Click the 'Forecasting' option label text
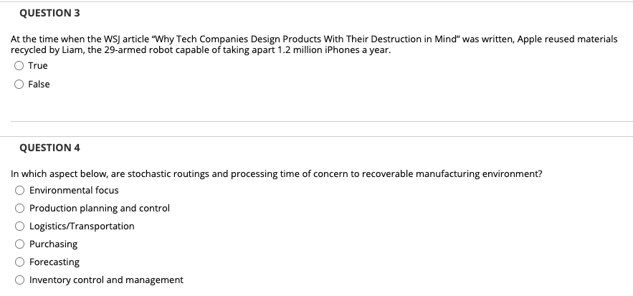Viewport: 633px width, 296px height. pos(54,262)
